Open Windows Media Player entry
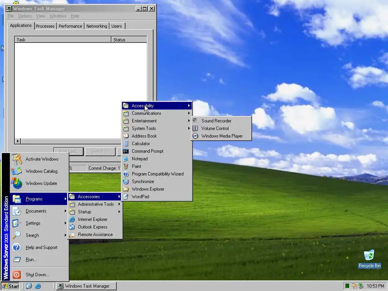This screenshot has height=291, width=388. tap(221, 136)
